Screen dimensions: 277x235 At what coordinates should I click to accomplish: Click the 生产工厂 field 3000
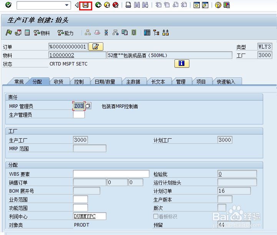[80, 140]
